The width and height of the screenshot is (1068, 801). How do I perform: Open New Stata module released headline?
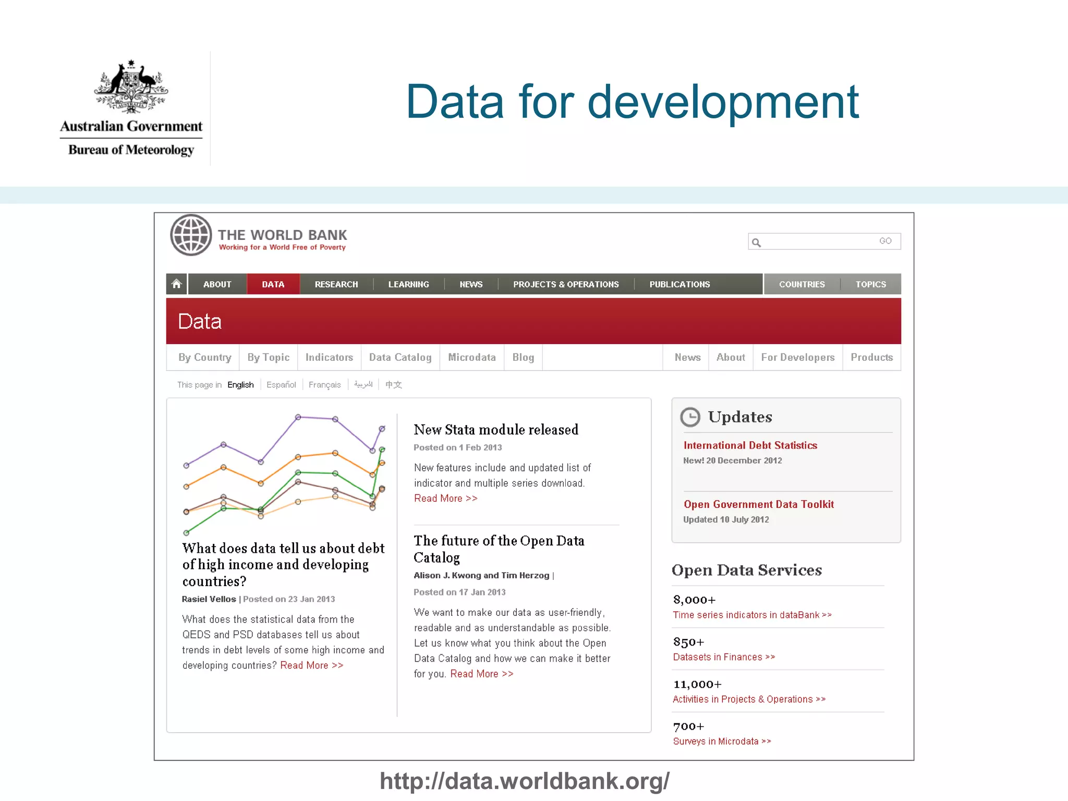coord(496,430)
